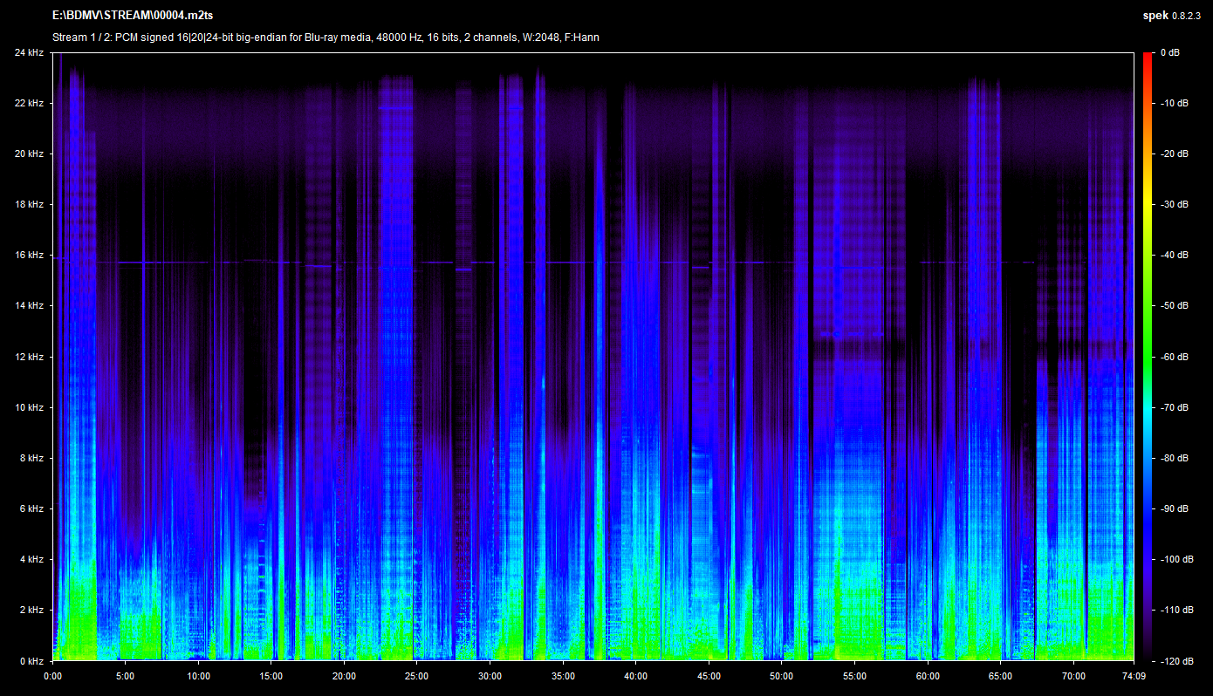
Task: Click the 20 kHz frequency axis label
Action: [29, 154]
